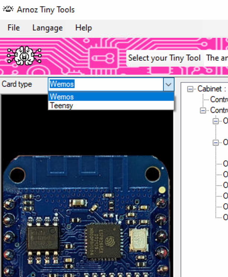Select the first Contr... child tree item
This screenshot has height=277, width=228.
click(x=219, y=99)
